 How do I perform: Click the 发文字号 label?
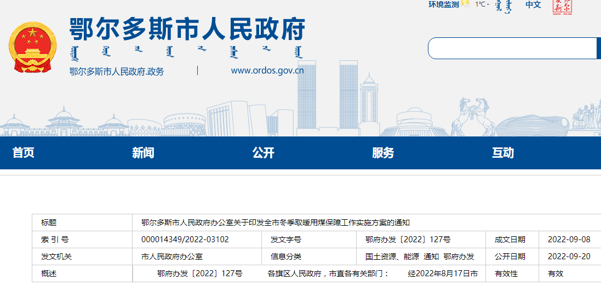pyautogui.click(x=286, y=240)
